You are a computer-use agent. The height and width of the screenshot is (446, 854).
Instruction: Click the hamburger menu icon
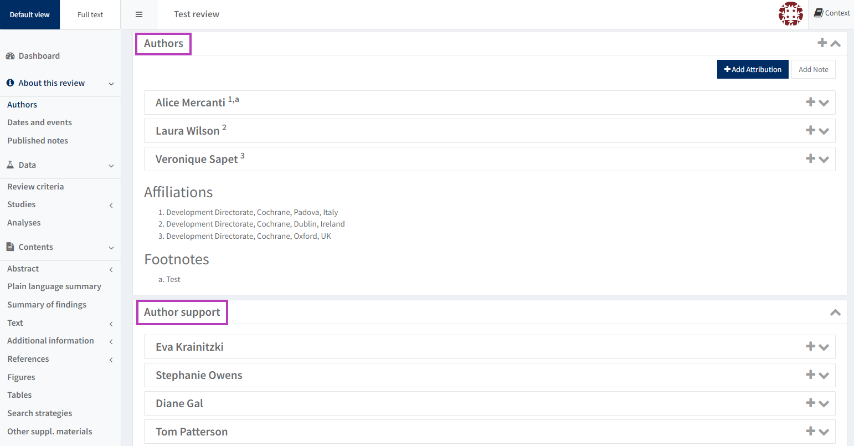pyautogui.click(x=139, y=14)
